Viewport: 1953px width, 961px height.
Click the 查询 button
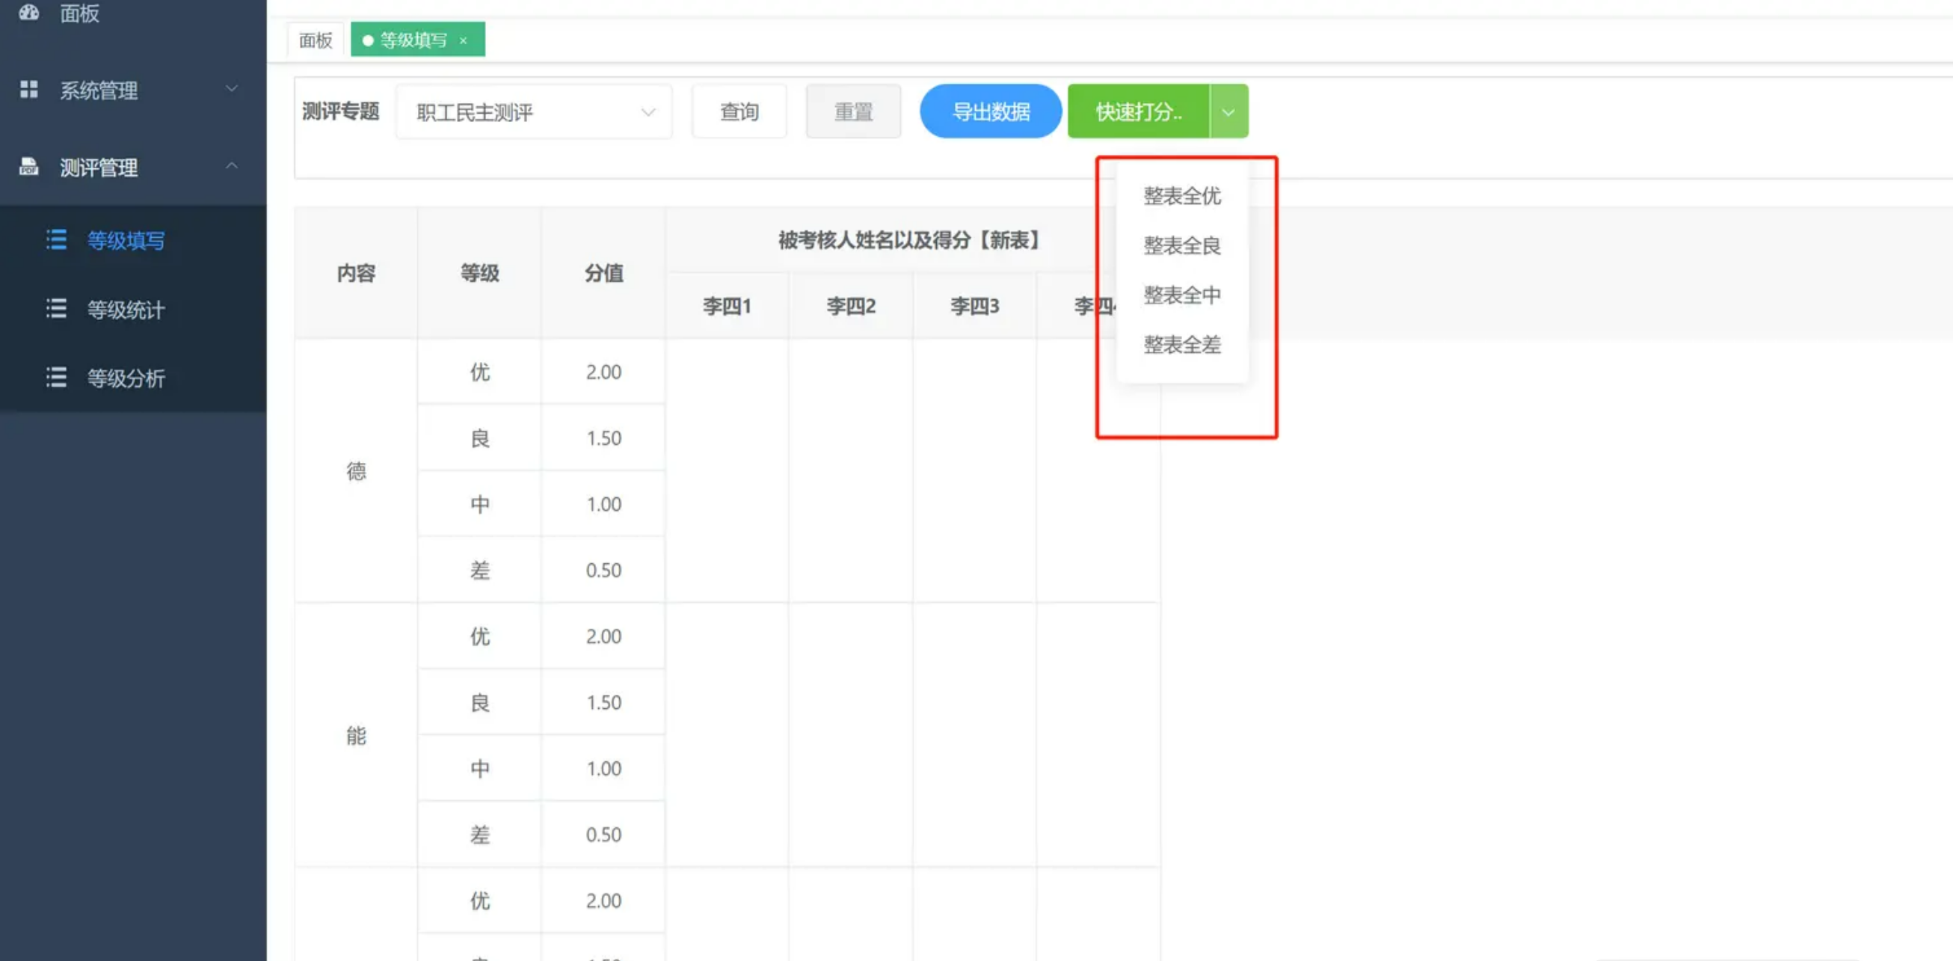tap(739, 111)
